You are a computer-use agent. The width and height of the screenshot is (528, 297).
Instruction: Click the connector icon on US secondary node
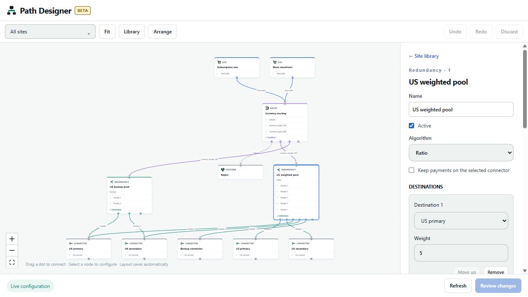click(x=294, y=243)
